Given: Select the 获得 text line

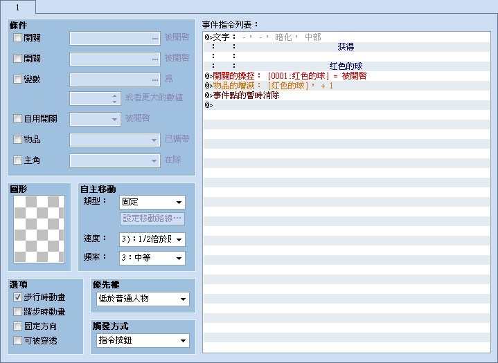Looking at the screenshot, I should coord(346,47).
